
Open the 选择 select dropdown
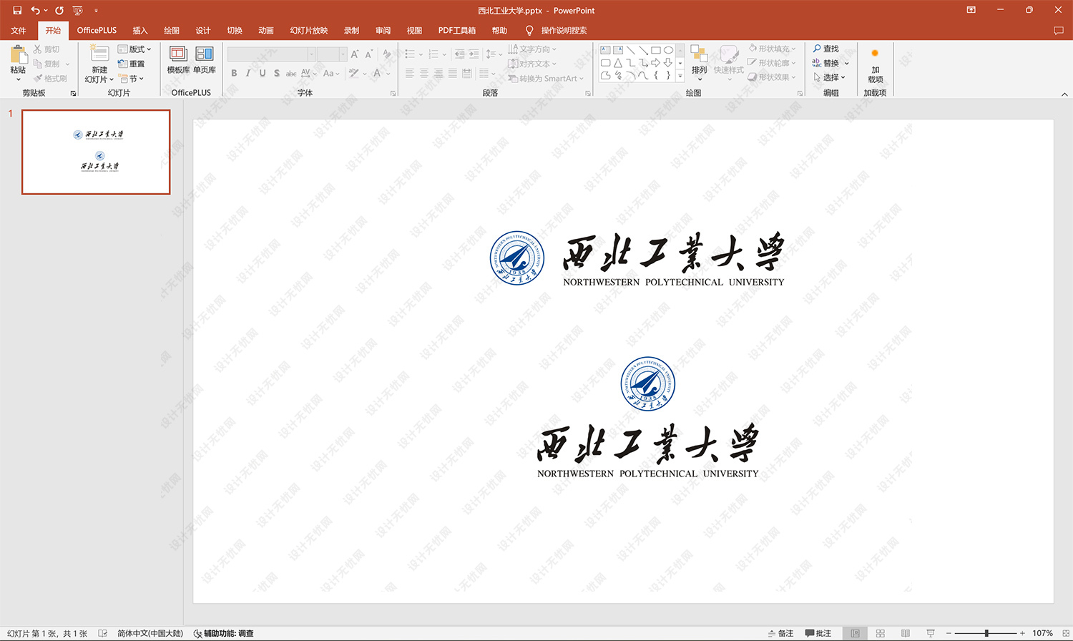click(829, 77)
